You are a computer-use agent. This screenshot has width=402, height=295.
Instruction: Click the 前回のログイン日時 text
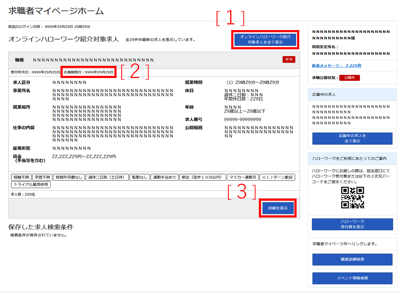pos(49,27)
